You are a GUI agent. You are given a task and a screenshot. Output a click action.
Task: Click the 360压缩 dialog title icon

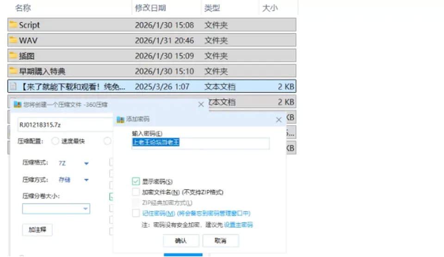point(18,104)
